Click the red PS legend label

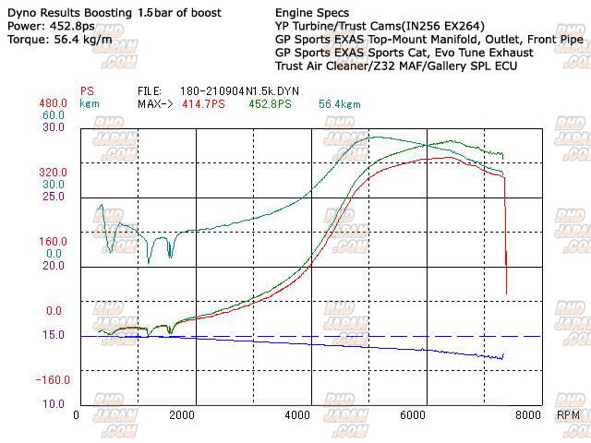coord(87,91)
